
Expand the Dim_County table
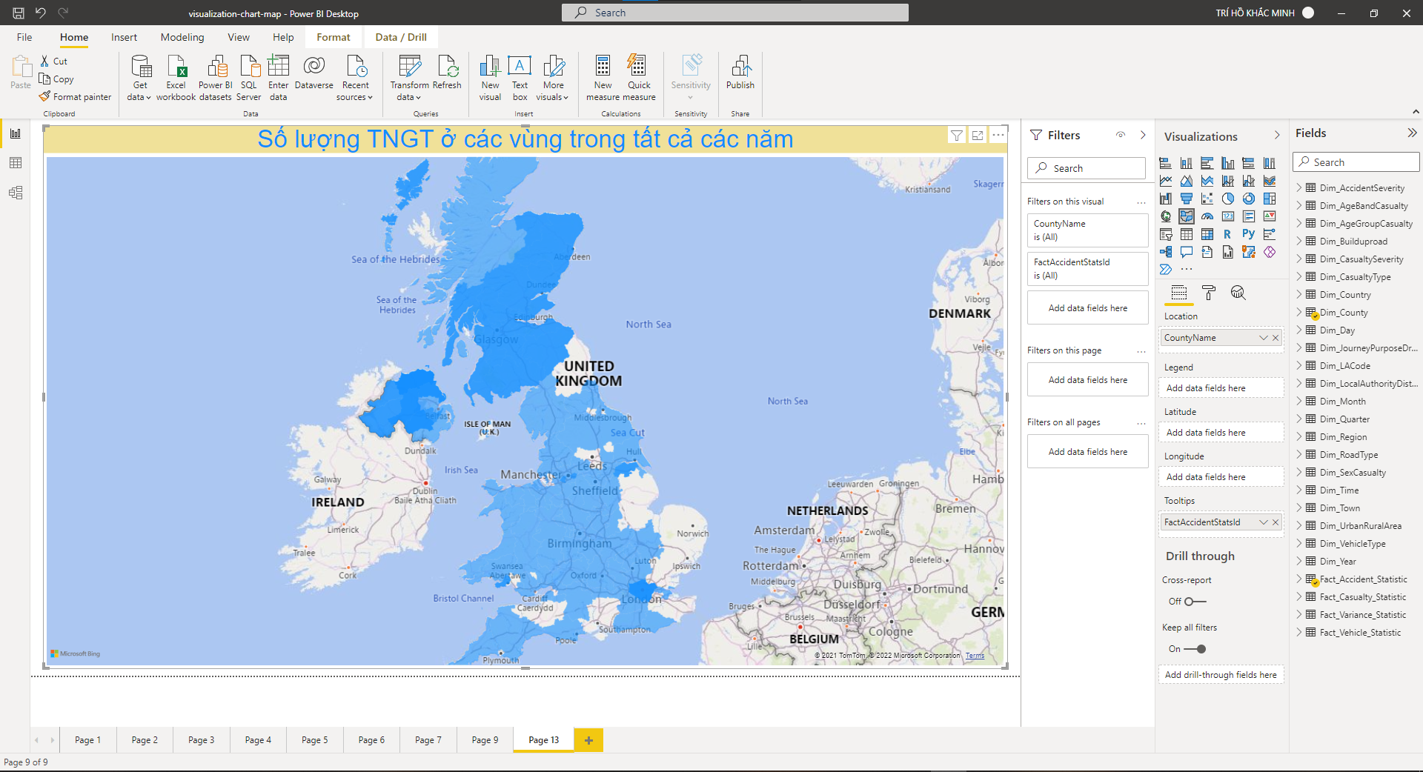[x=1298, y=313]
